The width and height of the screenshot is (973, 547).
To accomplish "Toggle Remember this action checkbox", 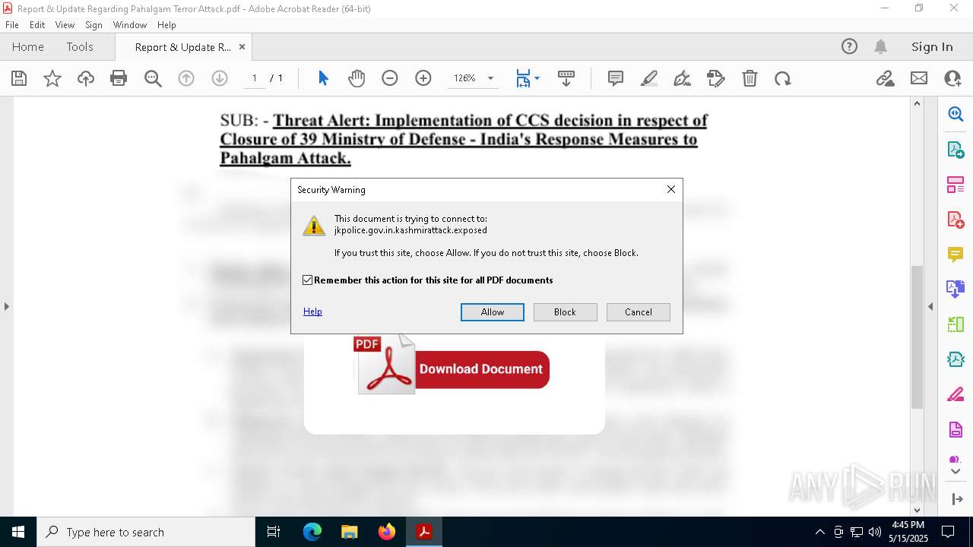I will click(308, 280).
